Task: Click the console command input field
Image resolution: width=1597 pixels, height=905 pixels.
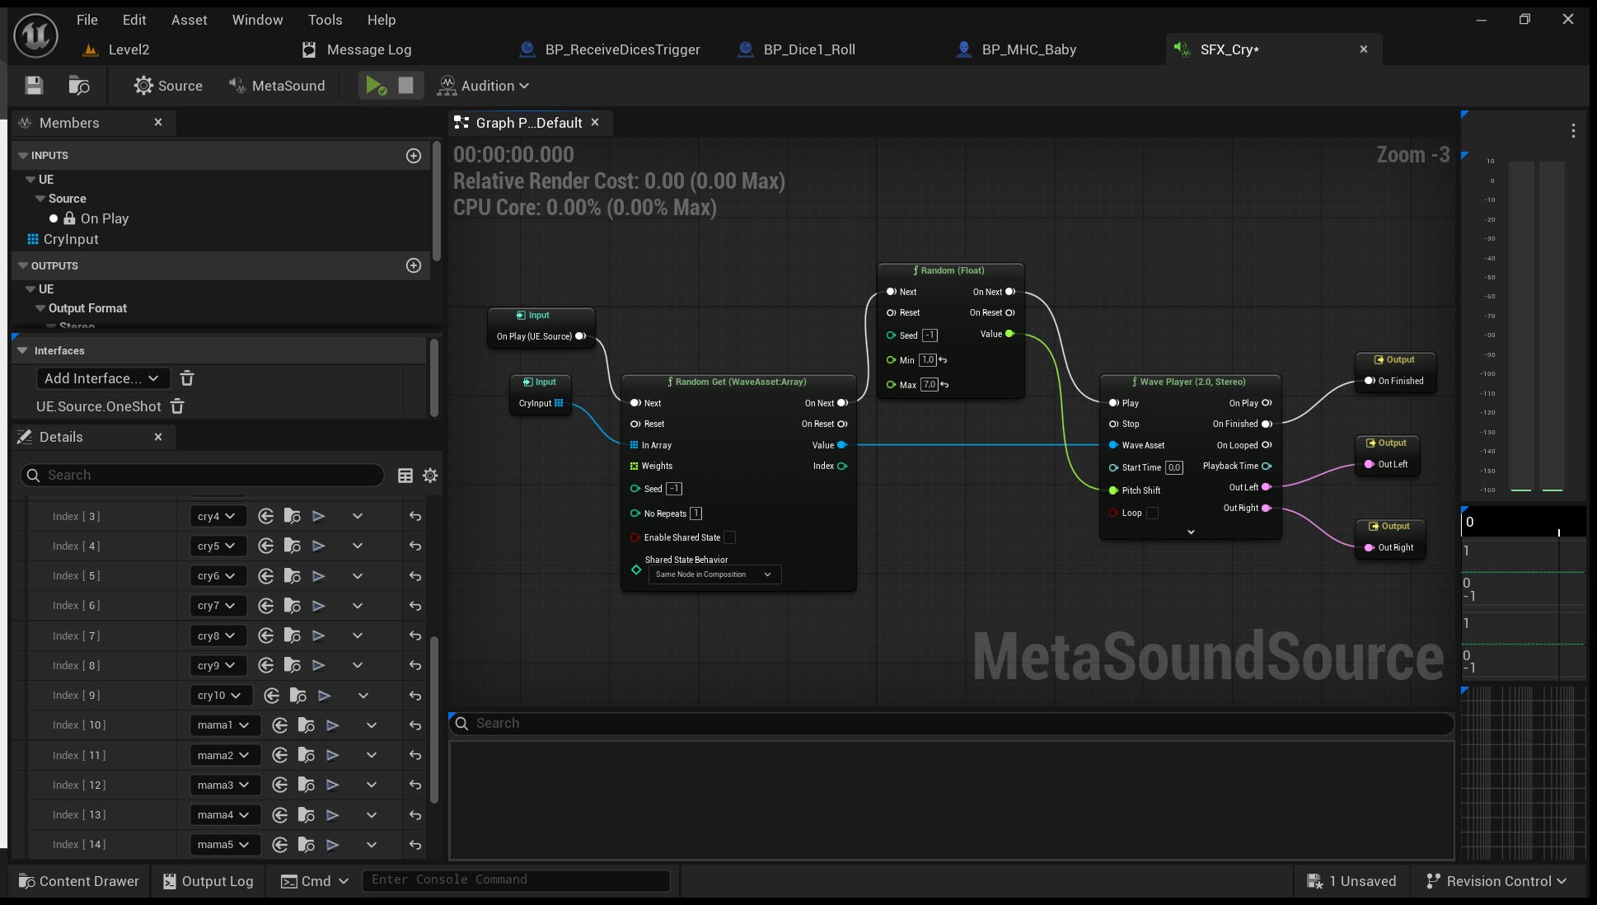Action: pos(516,880)
